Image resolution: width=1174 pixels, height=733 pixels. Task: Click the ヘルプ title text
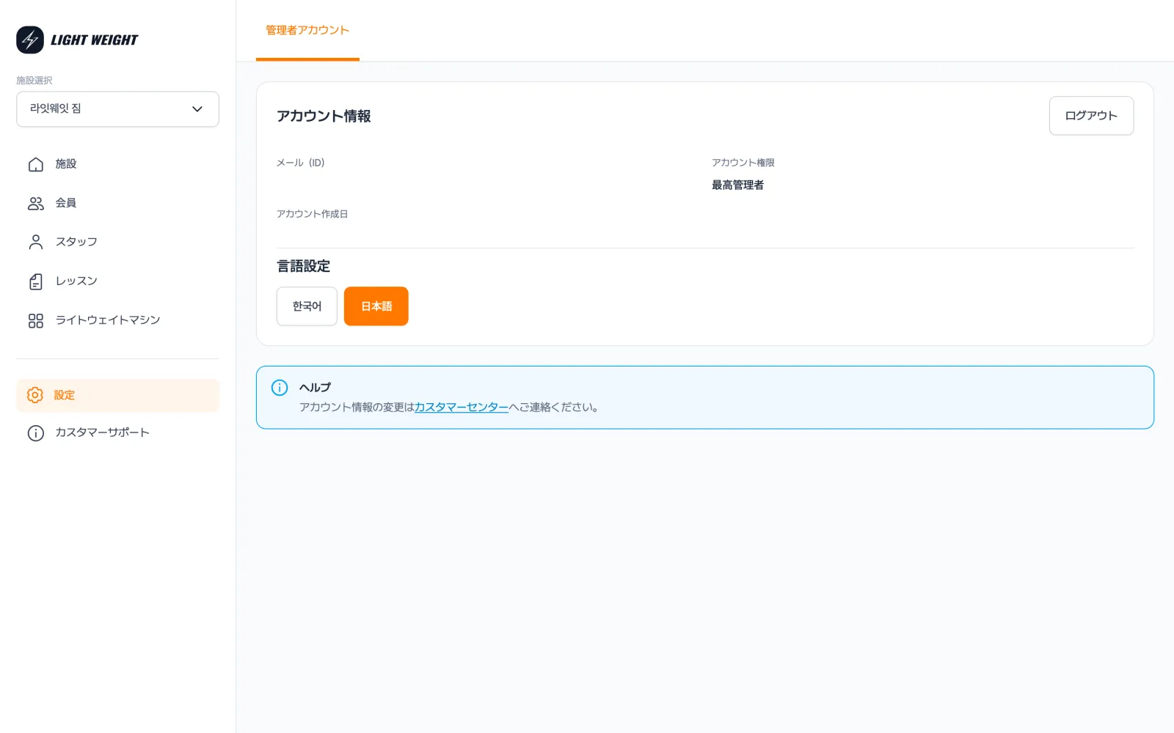[315, 388]
